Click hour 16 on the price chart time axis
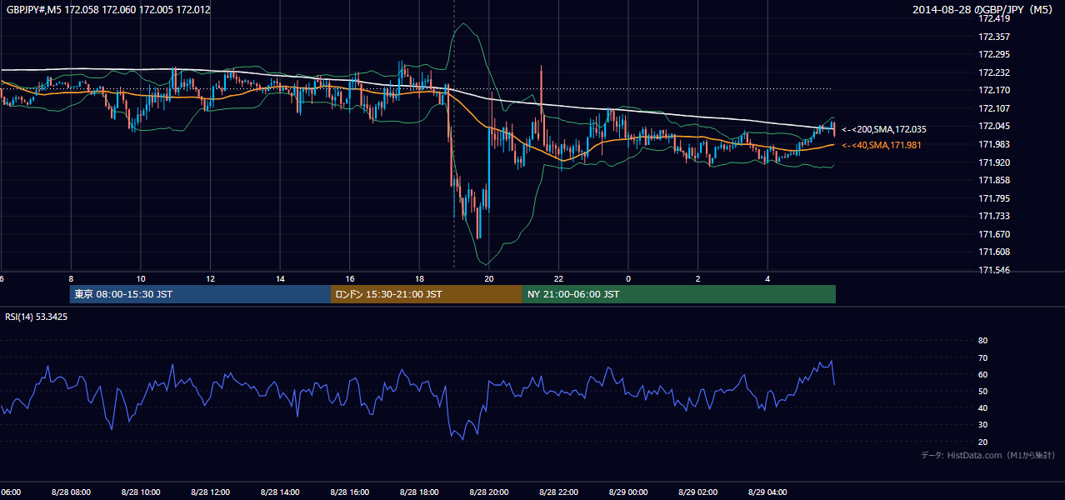 click(x=350, y=278)
